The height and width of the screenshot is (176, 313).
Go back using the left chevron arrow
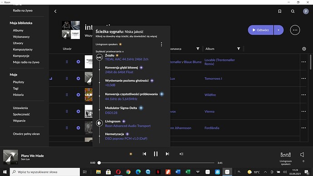click(55, 11)
